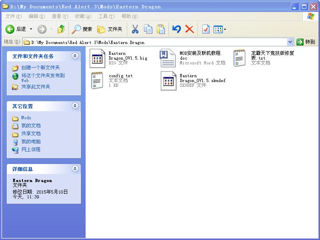Screen dimensions: 320x240
Task: Open the Views dropdown in toolbar
Action: coord(220,29)
